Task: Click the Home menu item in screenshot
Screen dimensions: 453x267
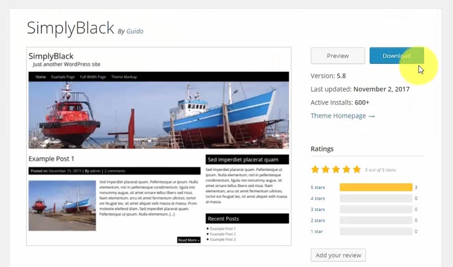Action: (41, 77)
